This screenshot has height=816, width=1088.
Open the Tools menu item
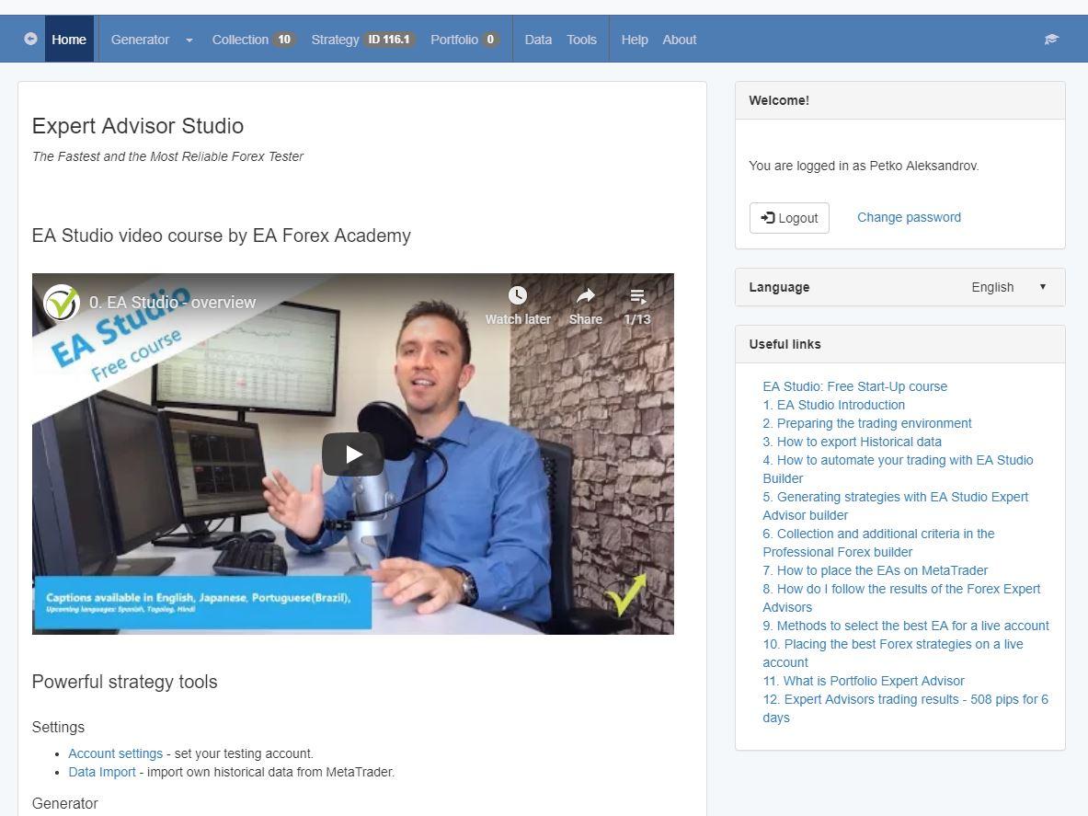click(x=581, y=40)
